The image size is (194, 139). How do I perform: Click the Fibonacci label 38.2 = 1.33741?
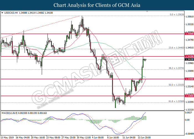pyautogui.click(x=176, y=68)
